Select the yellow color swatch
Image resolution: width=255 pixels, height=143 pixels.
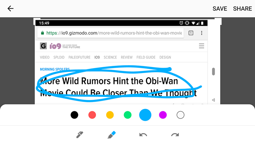point(110,115)
